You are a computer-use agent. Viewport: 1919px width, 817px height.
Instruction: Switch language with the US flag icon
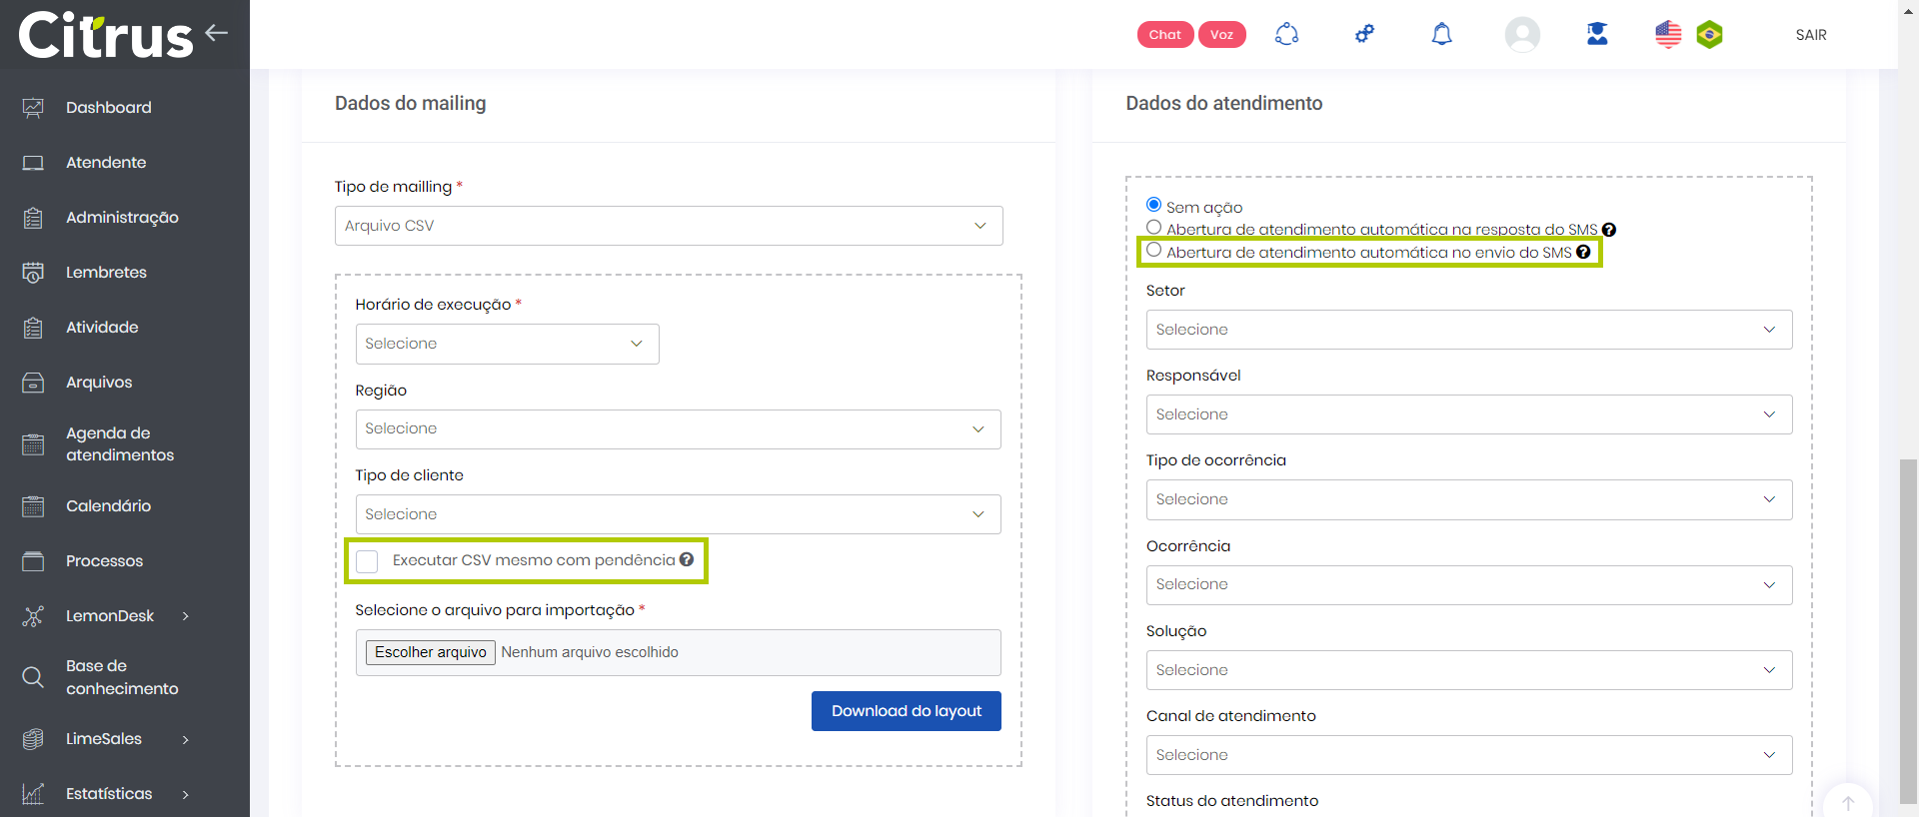1668,35
